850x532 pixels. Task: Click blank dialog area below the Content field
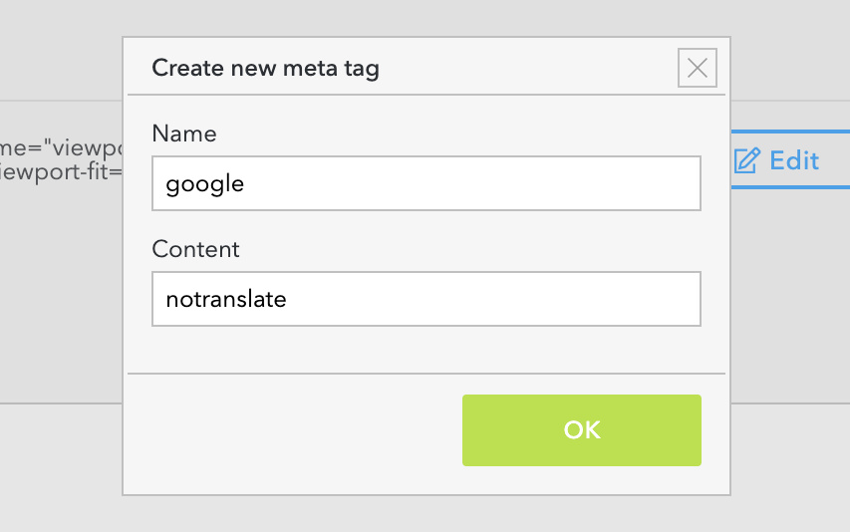click(426, 350)
